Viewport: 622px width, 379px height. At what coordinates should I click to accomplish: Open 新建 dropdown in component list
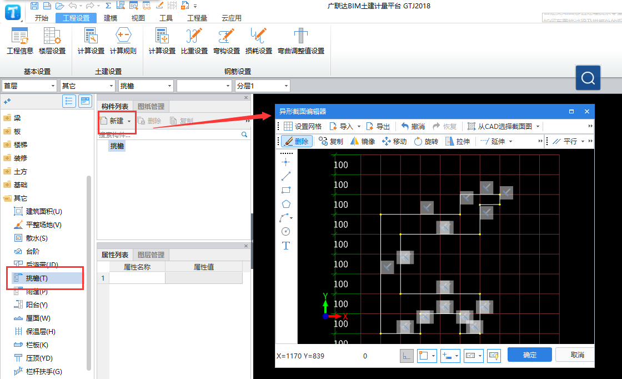click(129, 121)
